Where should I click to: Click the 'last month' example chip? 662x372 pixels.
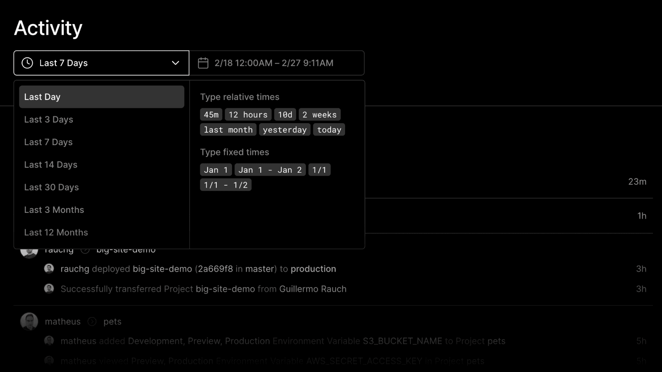228,130
